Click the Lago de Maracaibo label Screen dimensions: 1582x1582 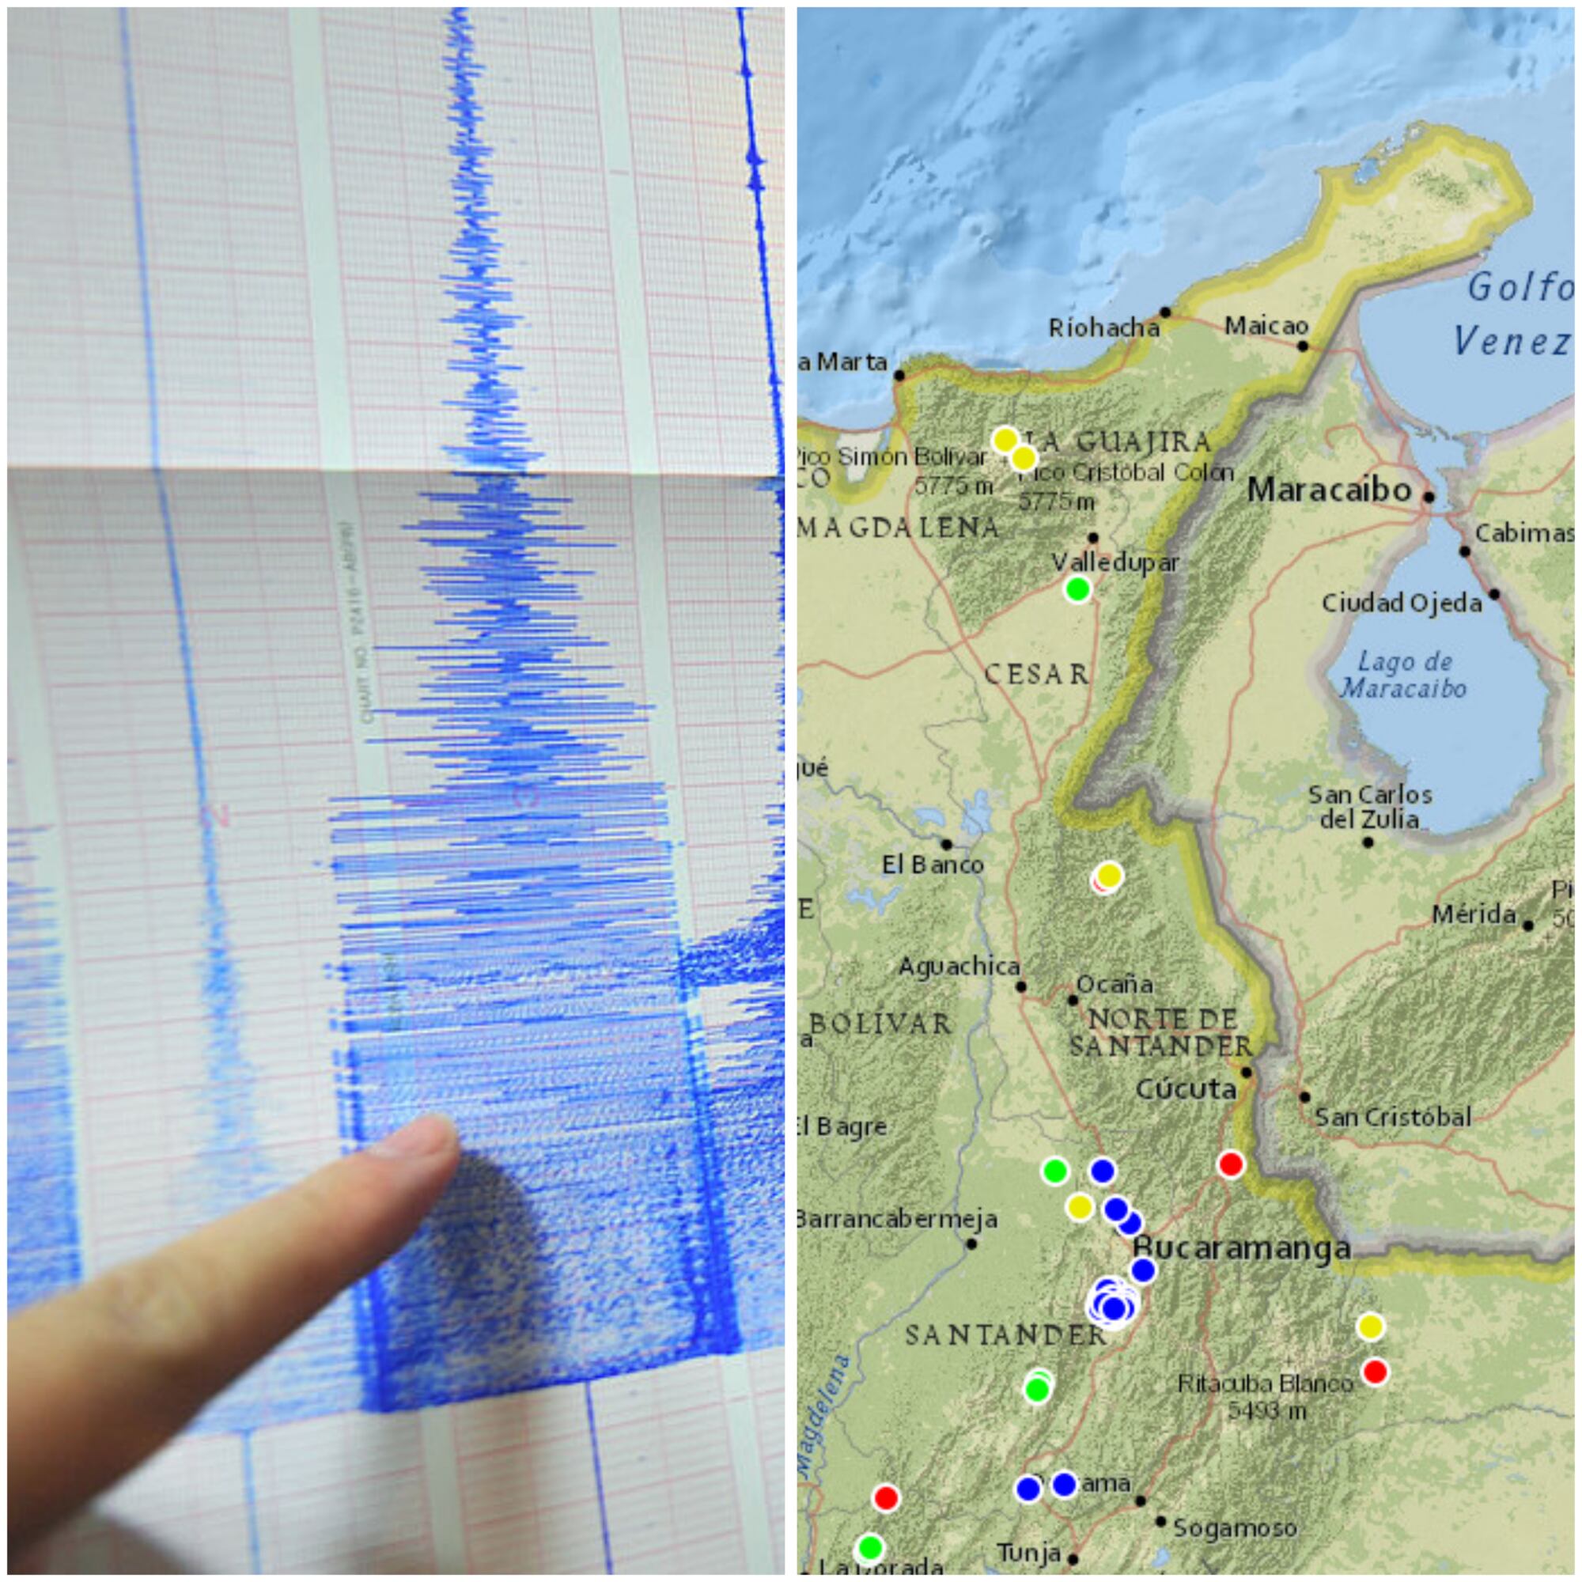point(1403,674)
